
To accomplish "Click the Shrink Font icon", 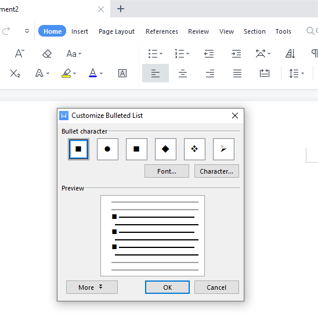I will pyautogui.click(x=20, y=53).
